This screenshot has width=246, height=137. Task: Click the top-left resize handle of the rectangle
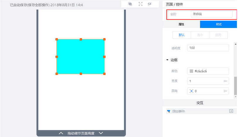[x=57, y=39]
